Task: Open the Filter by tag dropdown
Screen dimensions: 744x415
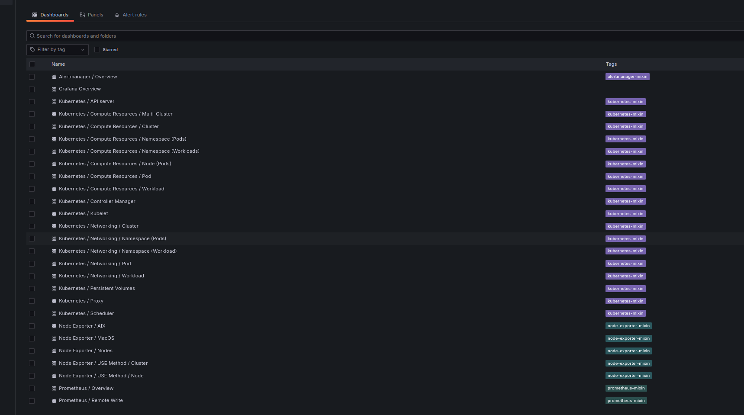Action: pos(58,50)
